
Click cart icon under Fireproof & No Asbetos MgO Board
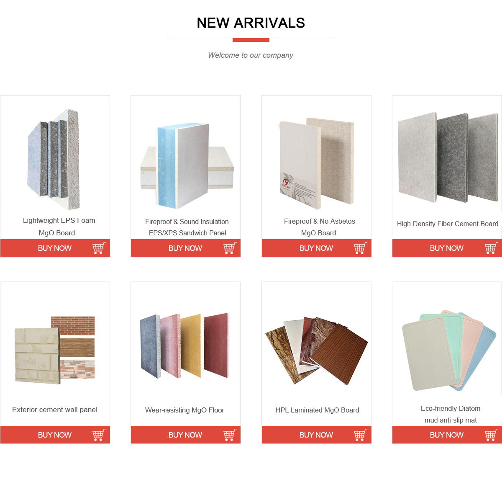[x=361, y=248]
